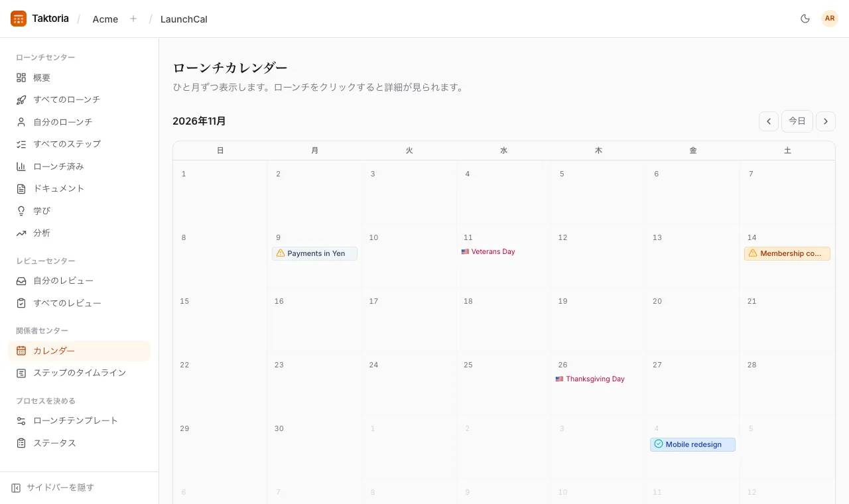This screenshot has height=504, width=849.
Task: Click the Taktoria orange logo icon
Action: [19, 19]
